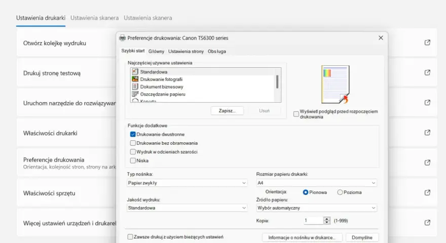Open the Typ nośnika dropdown
The width and height of the screenshot is (446, 243).
187,183
